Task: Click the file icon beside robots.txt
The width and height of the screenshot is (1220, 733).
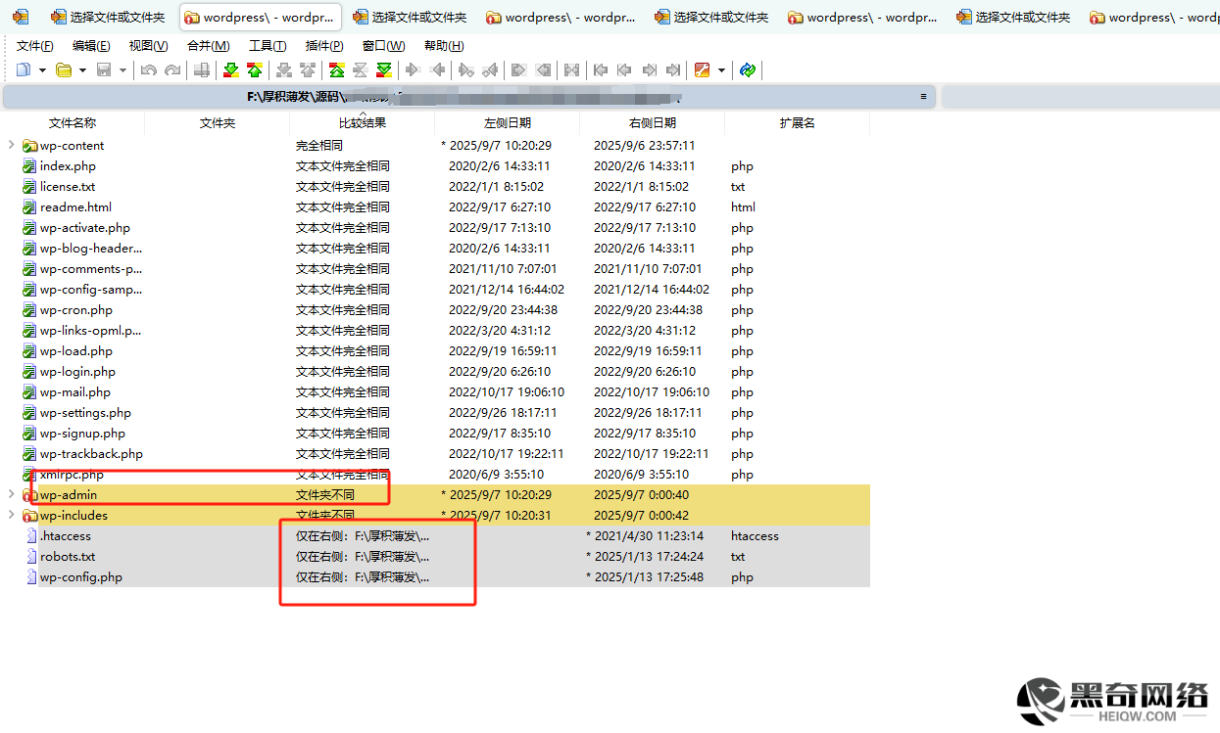Action: coord(32,557)
